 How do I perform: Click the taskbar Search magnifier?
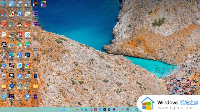(x=68, y=110)
